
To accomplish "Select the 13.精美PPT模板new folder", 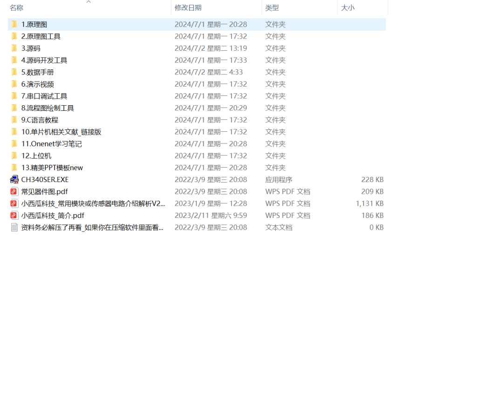I will [52, 168].
